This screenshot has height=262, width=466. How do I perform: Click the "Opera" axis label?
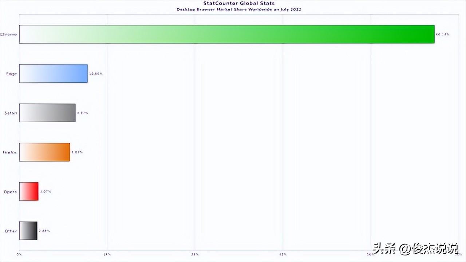click(10, 192)
